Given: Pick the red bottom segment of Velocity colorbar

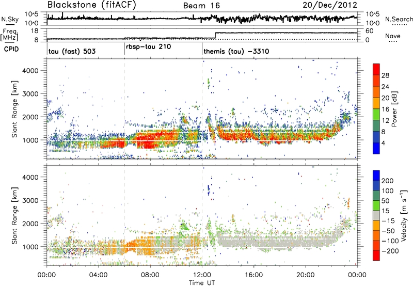Looking at the screenshot, I should [376, 256].
